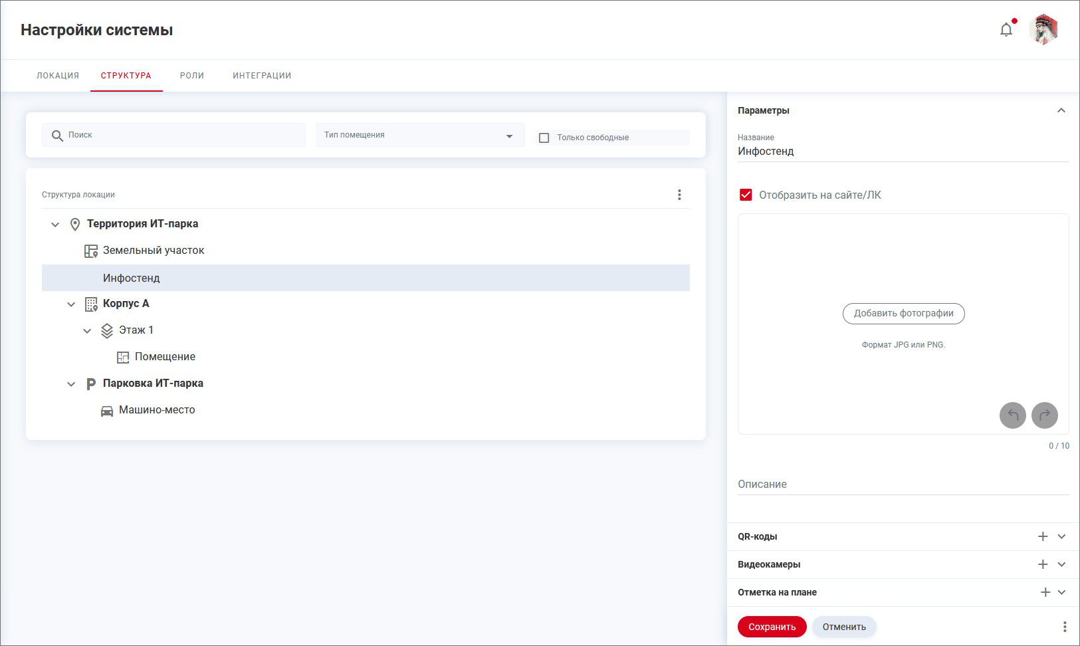Open the user profile avatar
Viewport: 1080px width, 646px height.
pyautogui.click(x=1043, y=30)
